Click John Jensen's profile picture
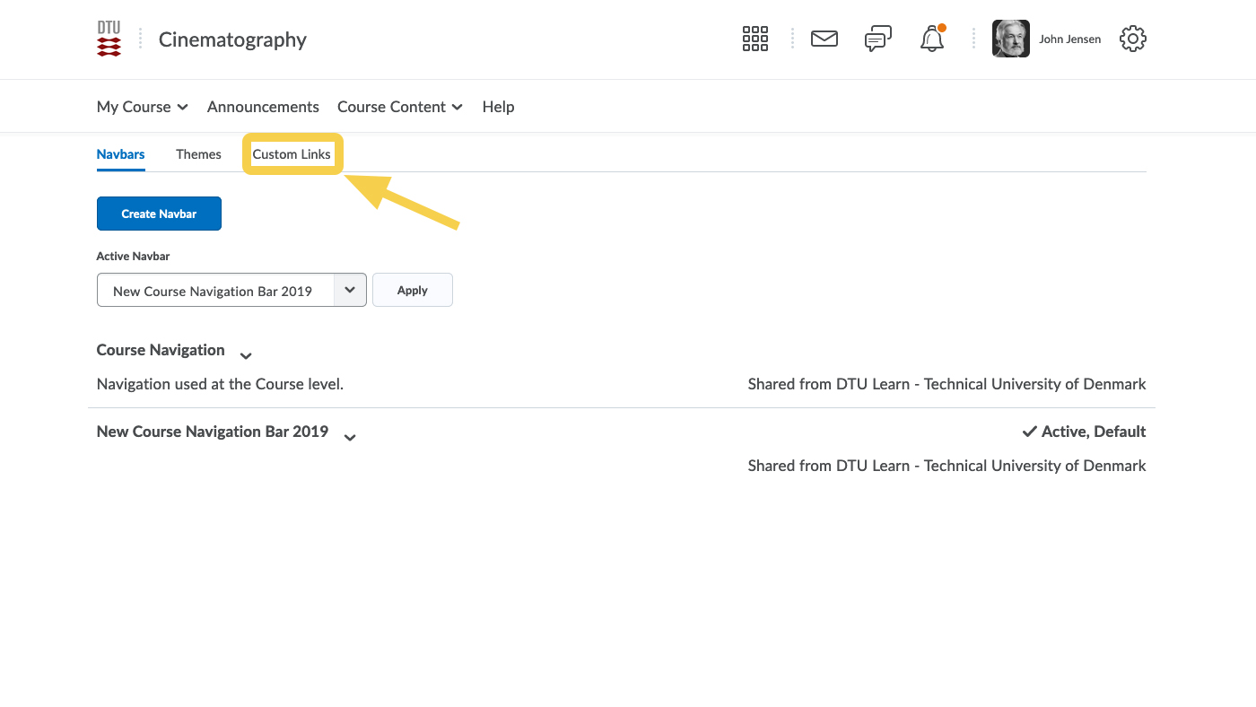Image resolution: width=1256 pixels, height=707 pixels. (x=1010, y=39)
